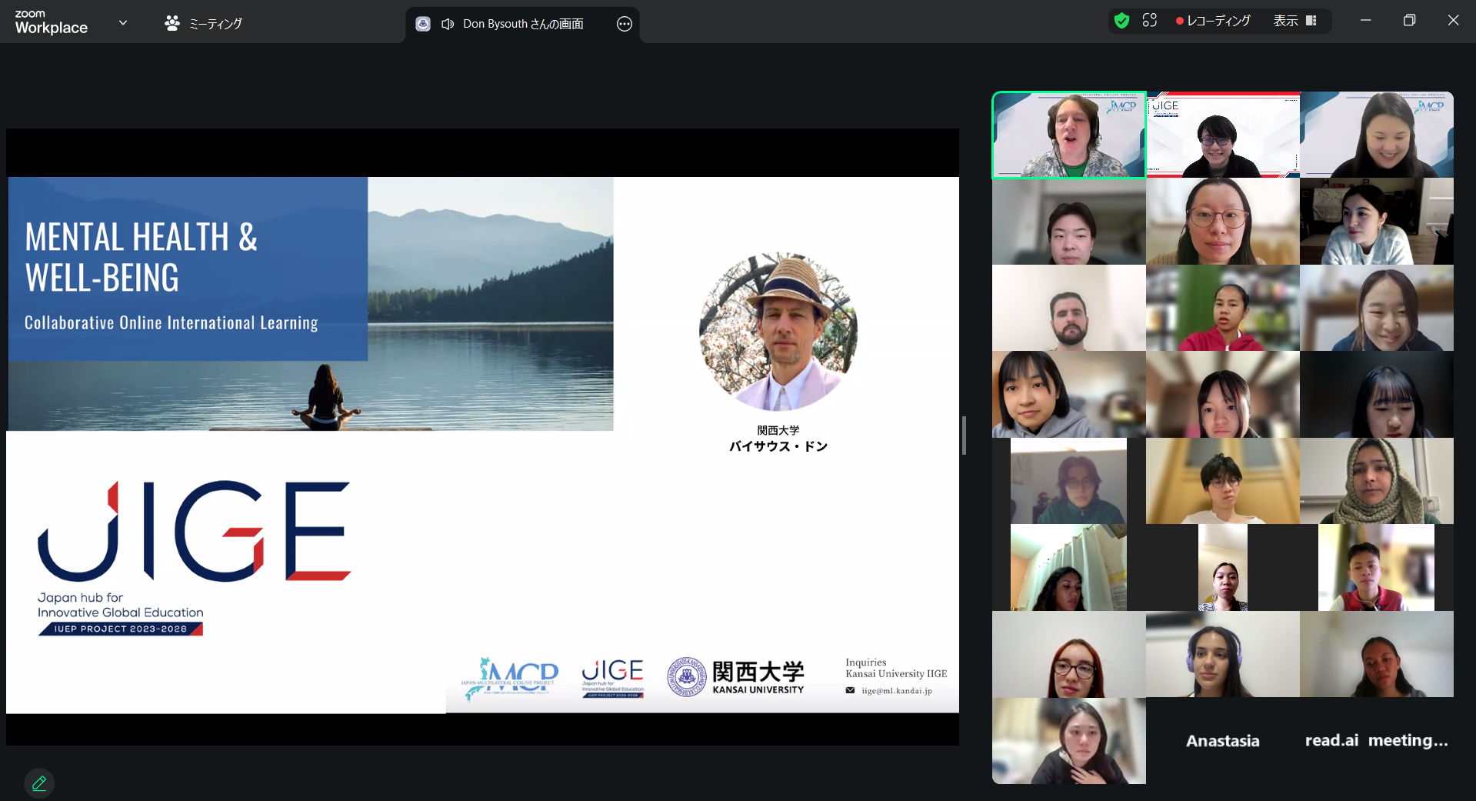Click the red レコーディング recording indicator

click(1213, 21)
